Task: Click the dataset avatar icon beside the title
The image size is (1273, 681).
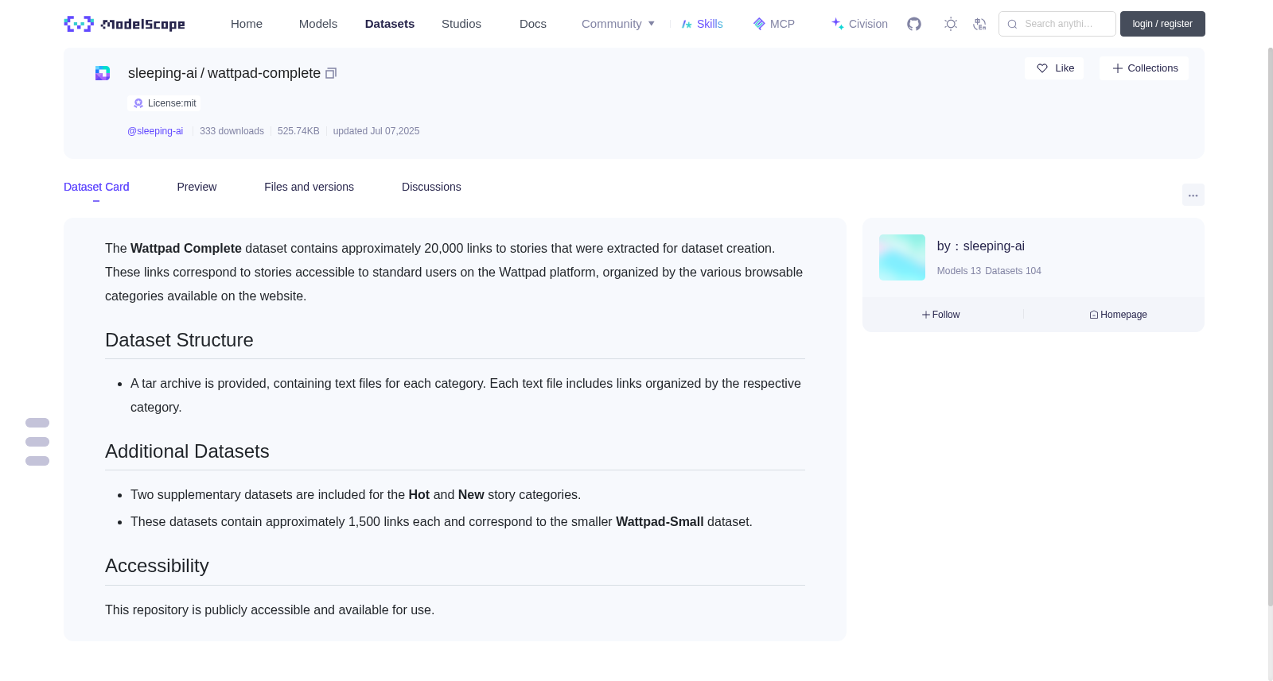Action: (103, 73)
